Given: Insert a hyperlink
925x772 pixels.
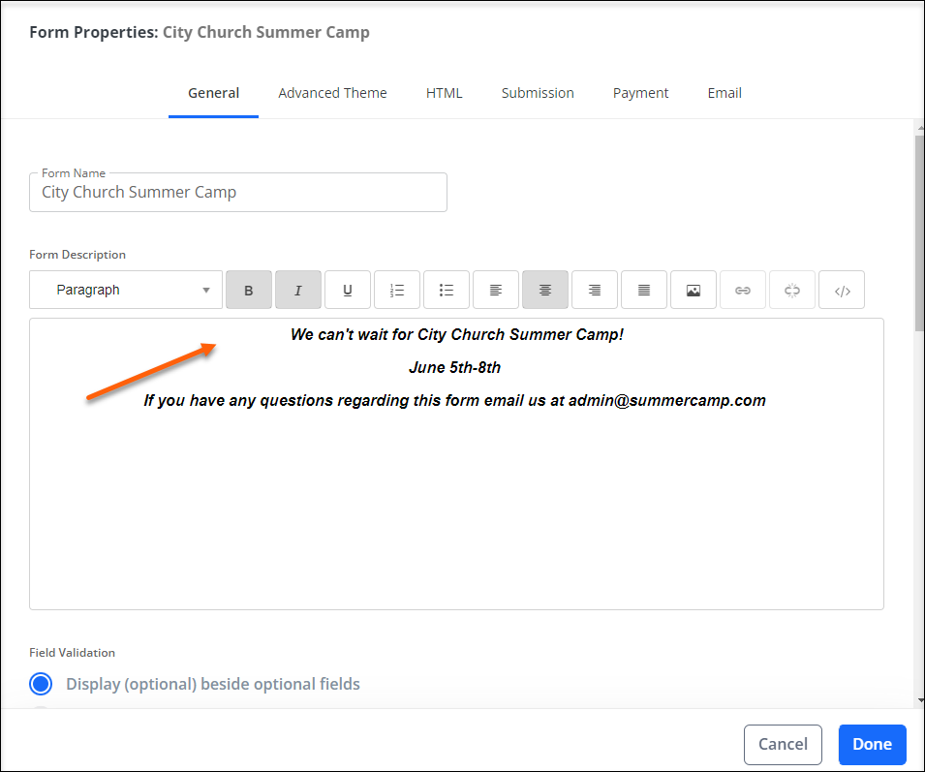Looking at the screenshot, I should point(743,290).
